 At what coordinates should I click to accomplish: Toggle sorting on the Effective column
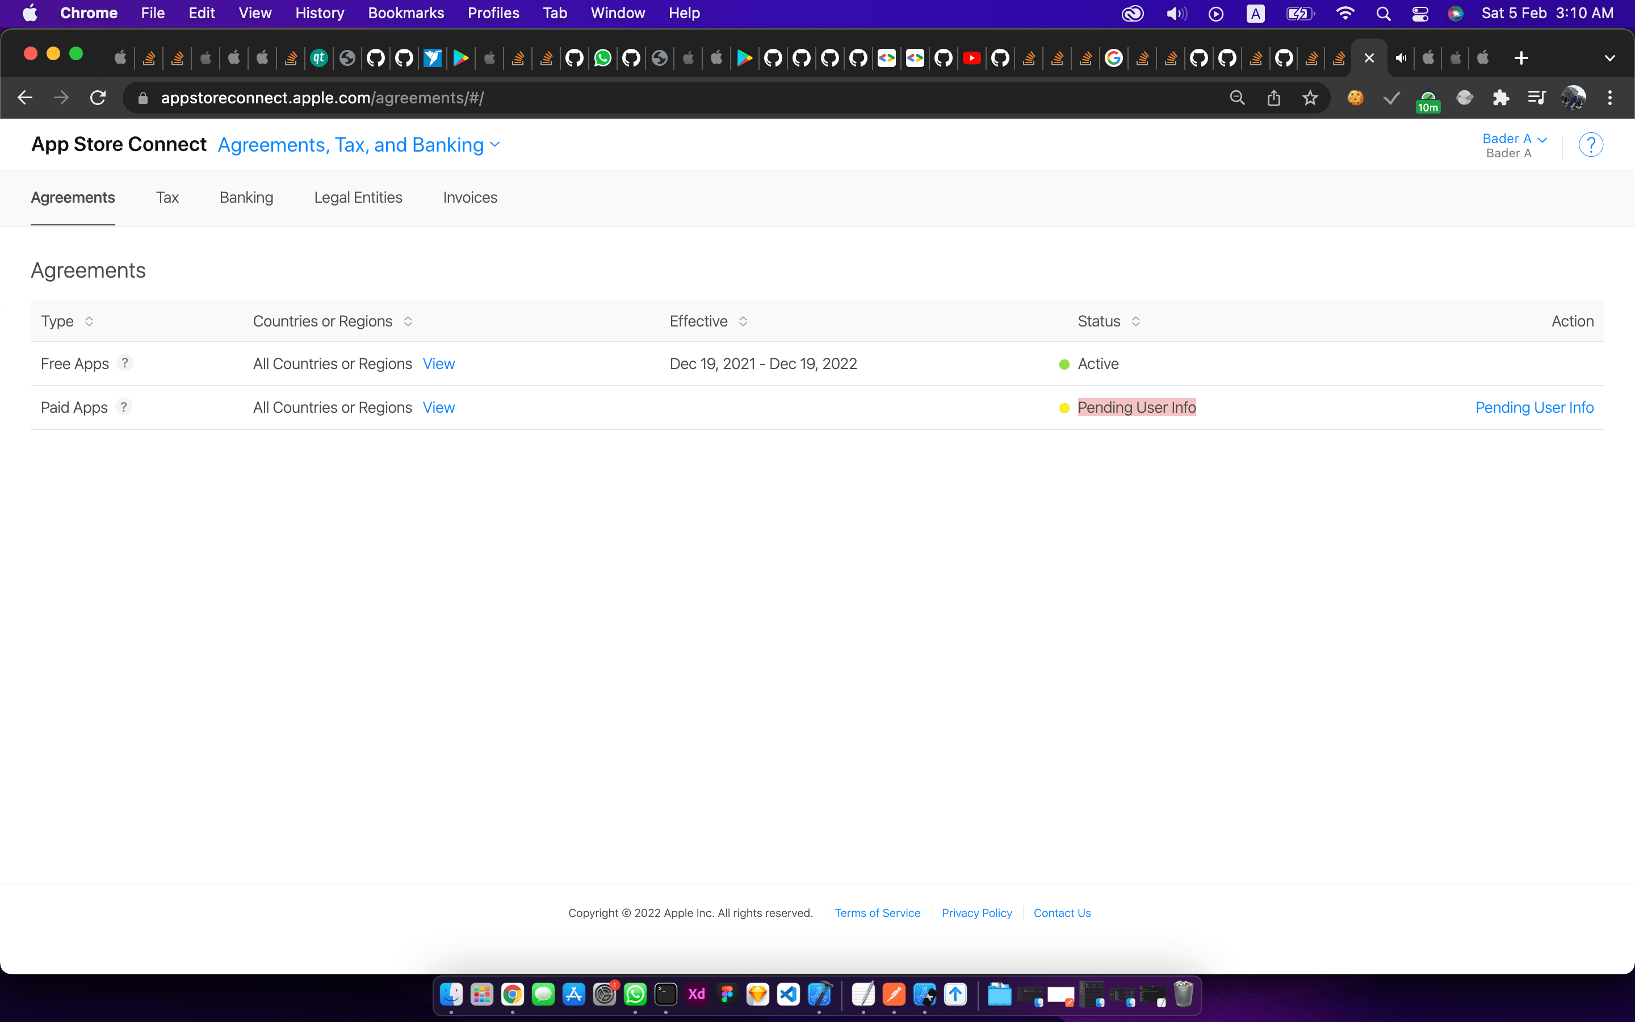[744, 321]
